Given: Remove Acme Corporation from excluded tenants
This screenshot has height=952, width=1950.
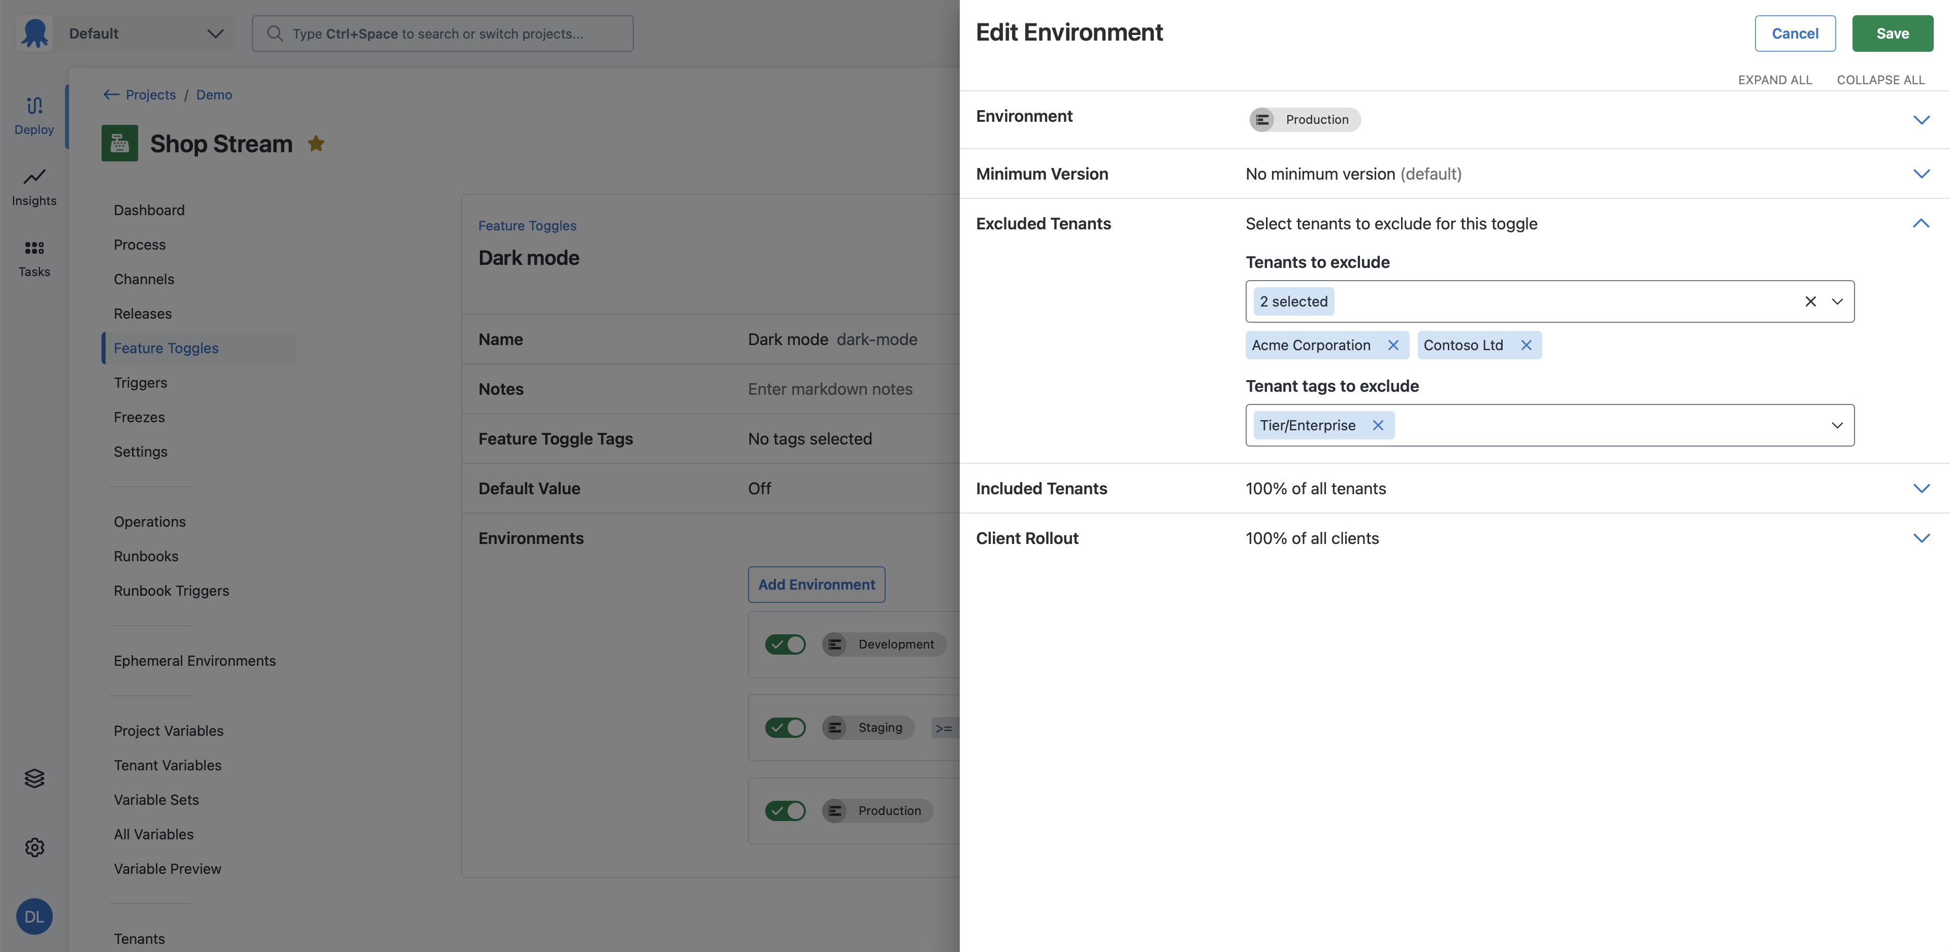Looking at the screenshot, I should click(1393, 345).
